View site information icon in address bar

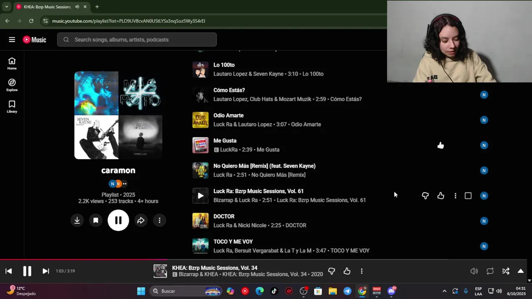[x=45, y=21]
